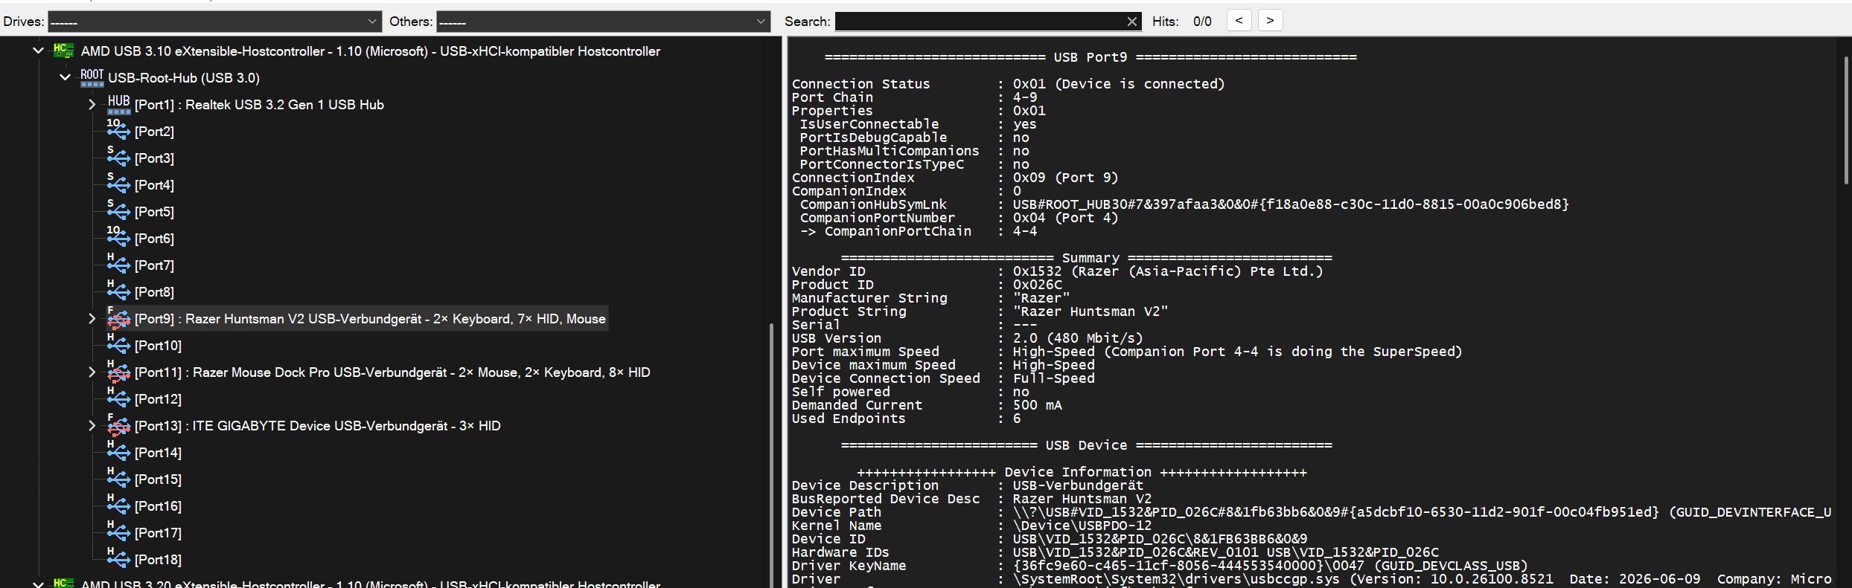Click the USB icon next to Port10
The height and width of the screenshot is (588, 1852).
pos(118,345)
